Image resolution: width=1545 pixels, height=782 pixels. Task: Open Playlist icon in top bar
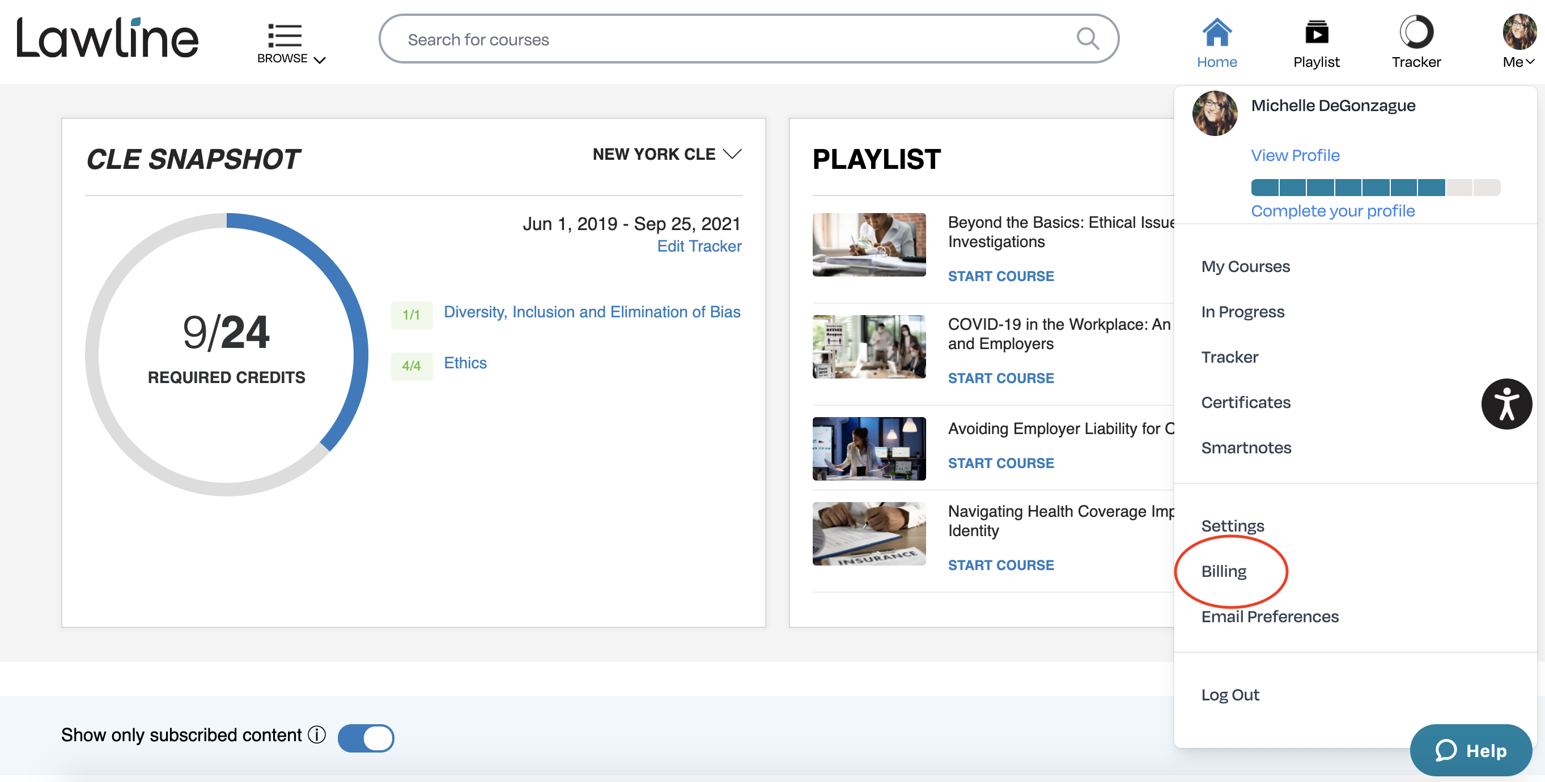coord(1317,32)
